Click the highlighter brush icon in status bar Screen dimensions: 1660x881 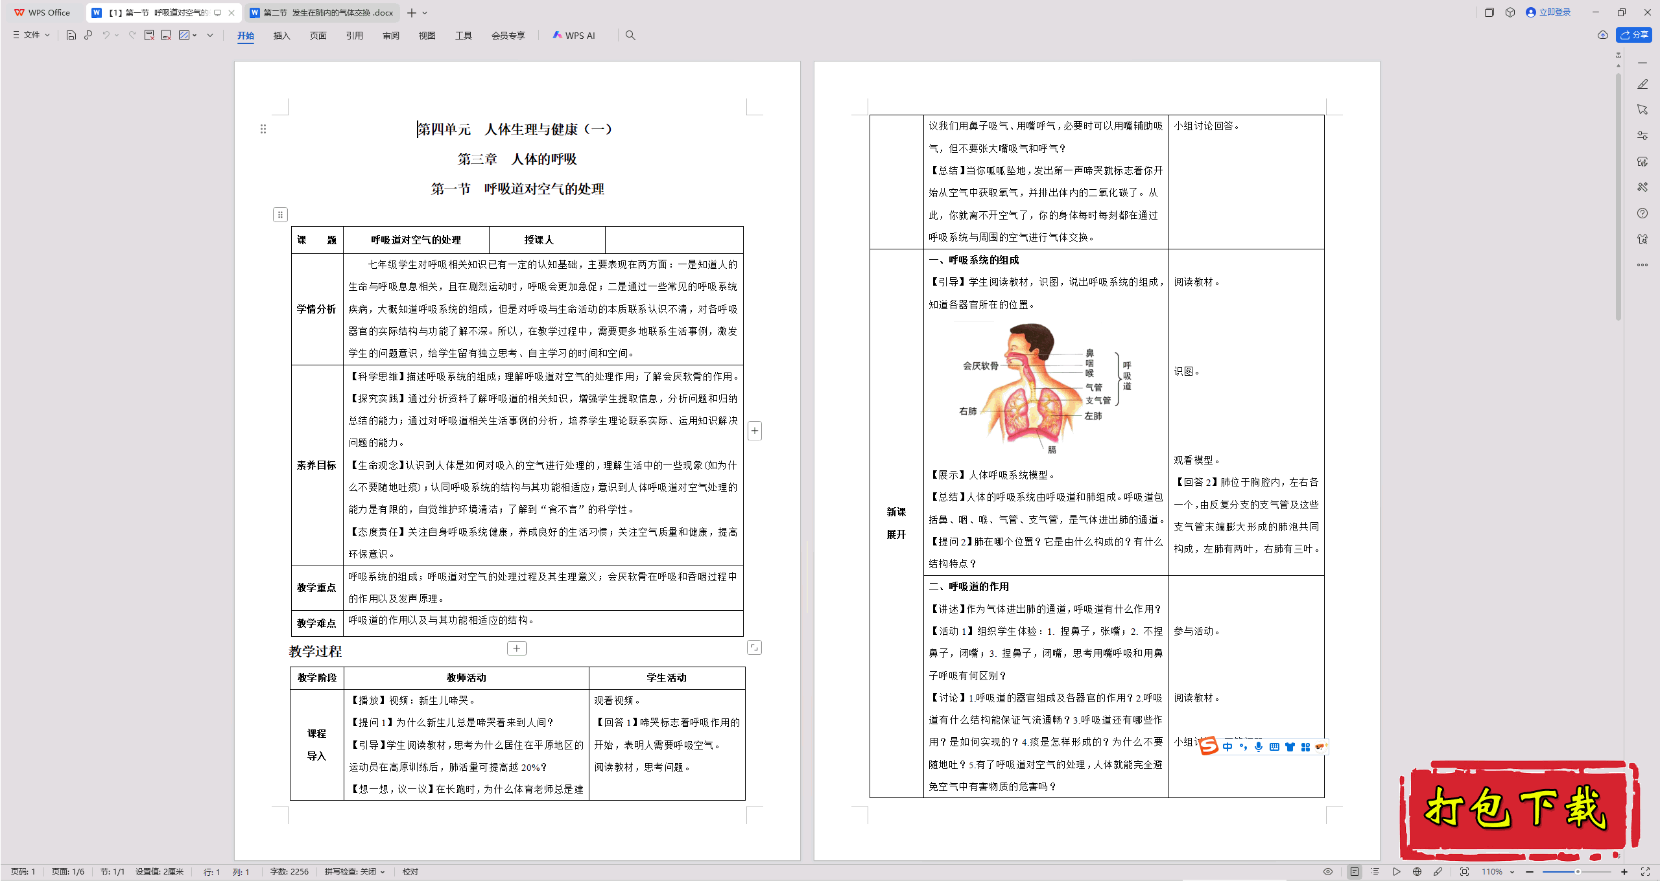click(1438, 872)
